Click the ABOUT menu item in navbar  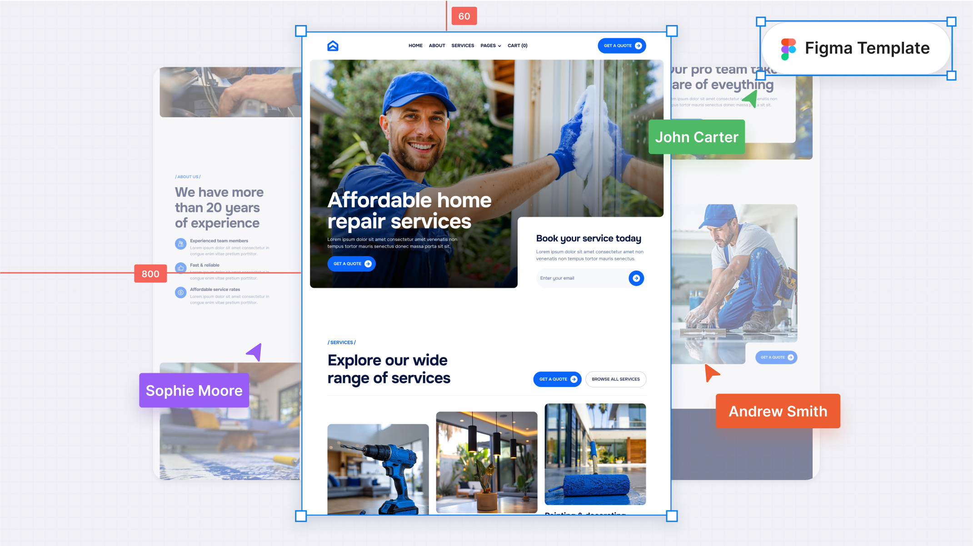click(x=437, y=46)
